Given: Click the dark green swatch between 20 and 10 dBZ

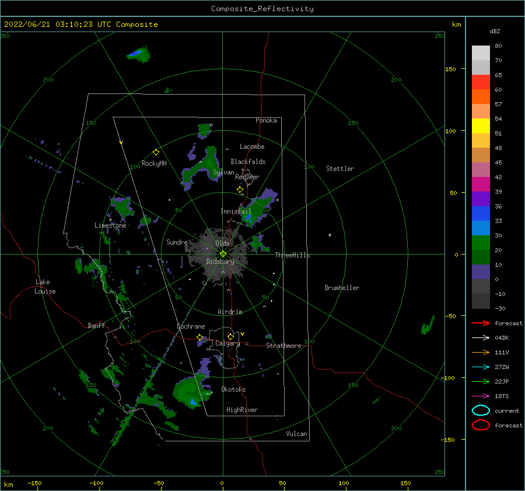Looking at the screenshot, I should (x=481, y=257).
